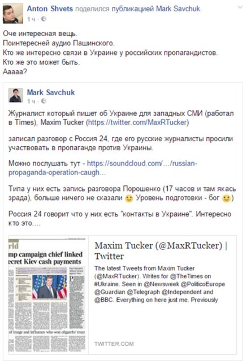Image resolution: width=243 pixels, height=361 pixels.
Task: Open the post options chevron at top right
Action: coord(240,7)
